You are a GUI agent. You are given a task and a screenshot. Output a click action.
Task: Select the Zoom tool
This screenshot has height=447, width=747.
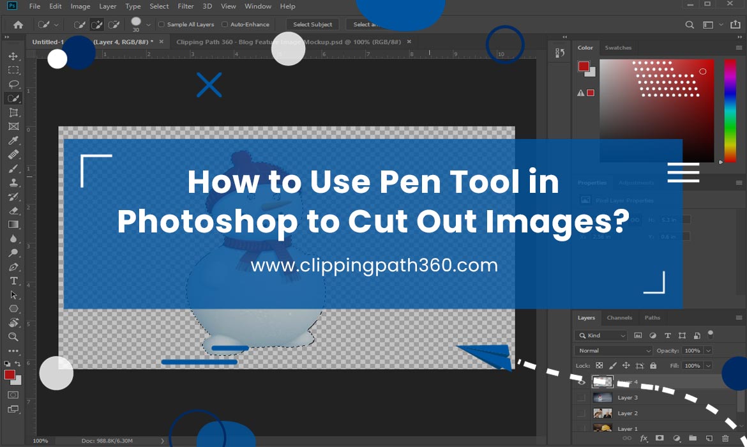13,337
